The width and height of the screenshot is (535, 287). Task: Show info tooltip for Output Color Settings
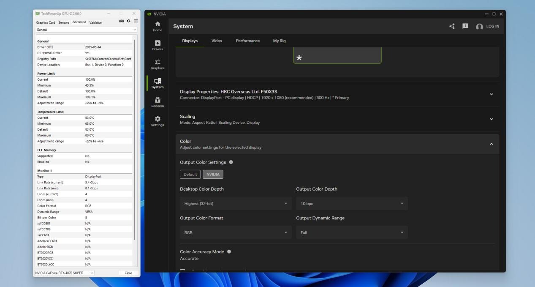pos(231,162)
